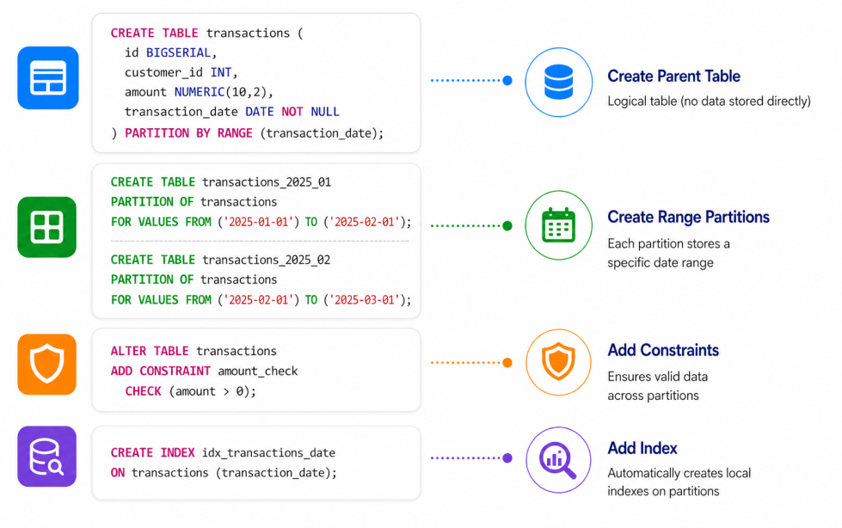
Task: Click the 'Create Parent Table' heading
Action: coord(673,77)
